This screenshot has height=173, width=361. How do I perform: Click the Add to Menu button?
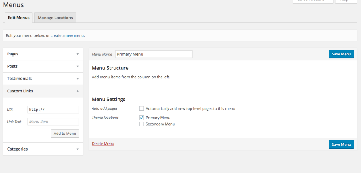click(x=65, y=133)
